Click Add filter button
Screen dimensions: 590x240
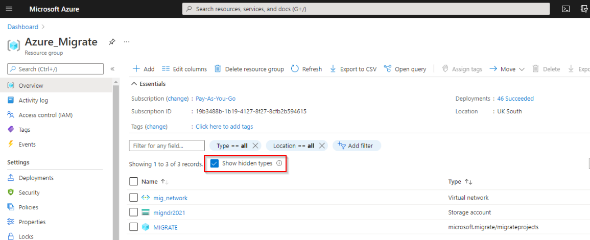[357, 146]
